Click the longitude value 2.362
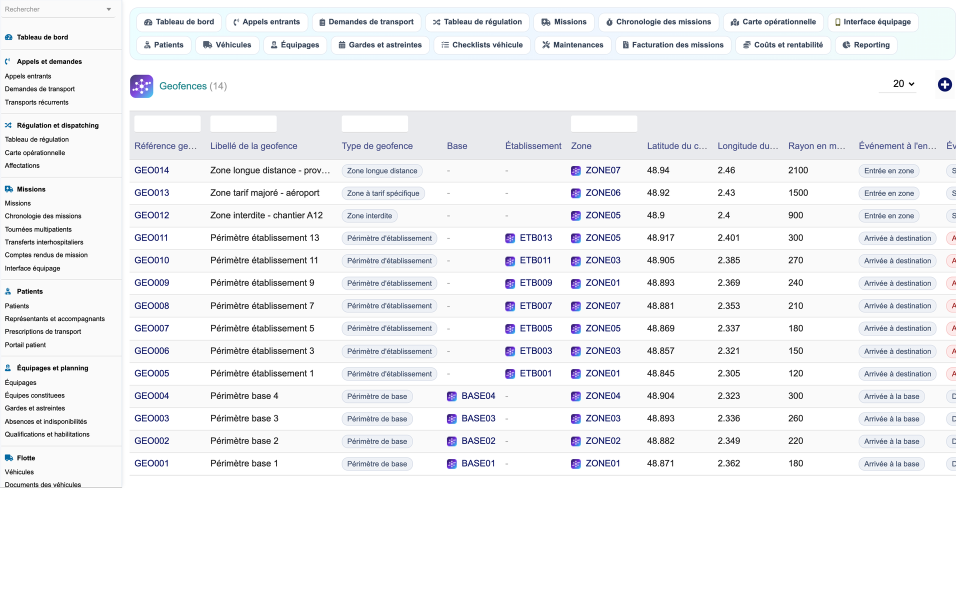Image resolution: width=973 pixels, height=602 pixels. (728, 463)
